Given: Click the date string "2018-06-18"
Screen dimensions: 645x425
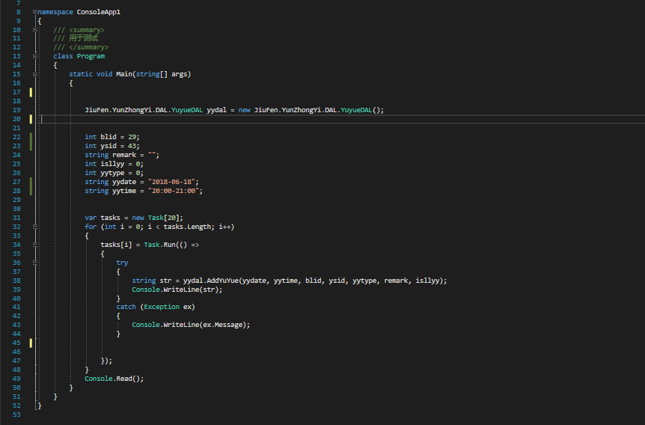Looking at the screenshot, I should 171,182.
